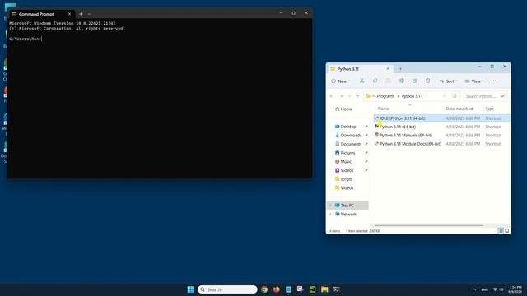Viewport: 527px width, 296px height.
Task: Add a new Command Prompt tab
Action: click(x=81, y=14)
